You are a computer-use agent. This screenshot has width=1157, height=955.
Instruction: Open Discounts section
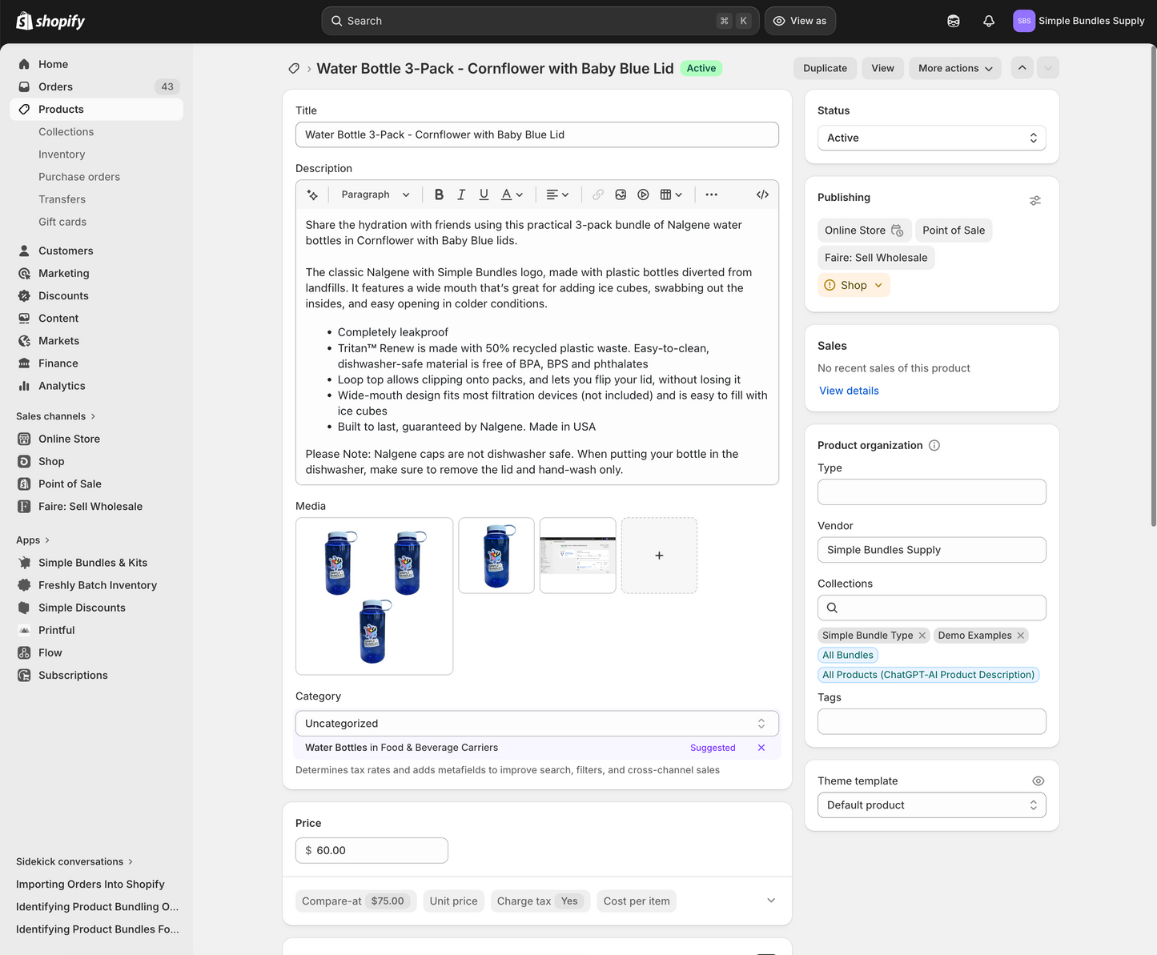click(96, 295)
